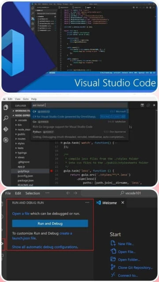Open Help menu in middle window
Screen dimensions: 159x282
[x=34, y=99]
